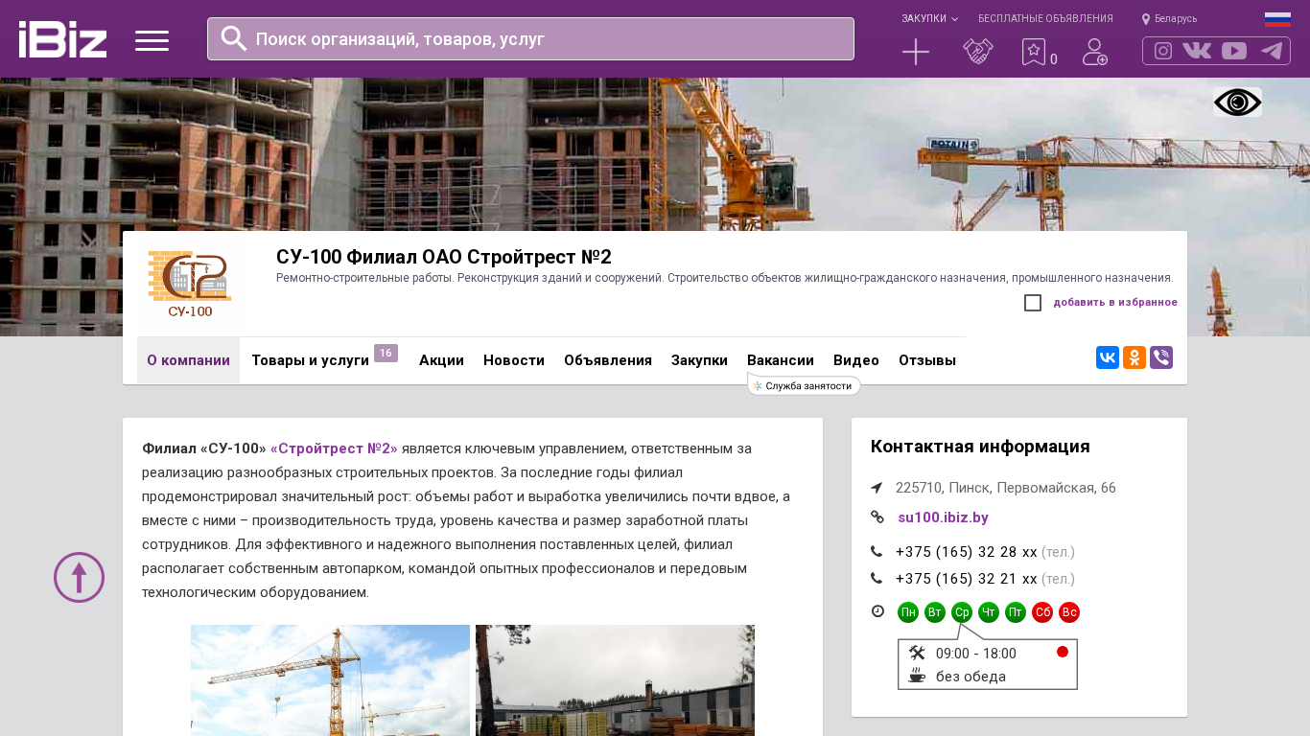1310x736 pixels.
Task: Select Saturday 'Сб' schedule day
Action: [1042, 612]
